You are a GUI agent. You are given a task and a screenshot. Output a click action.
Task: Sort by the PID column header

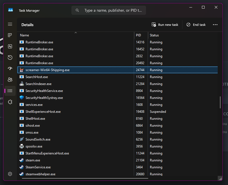pos(138,35)
